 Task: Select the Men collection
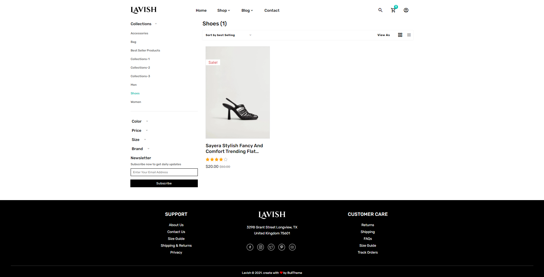point(133,85)
